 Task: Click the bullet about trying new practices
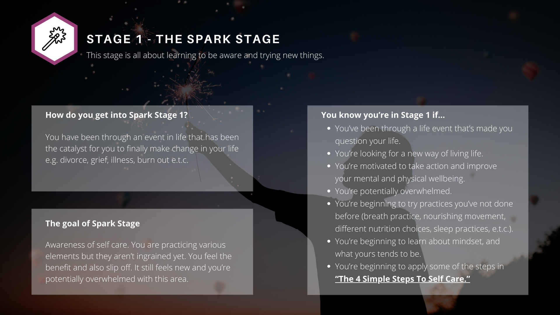[424, 216]
